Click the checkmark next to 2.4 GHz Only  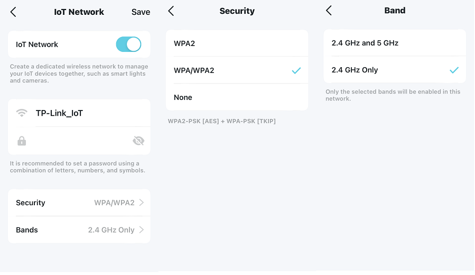point(454,70)
